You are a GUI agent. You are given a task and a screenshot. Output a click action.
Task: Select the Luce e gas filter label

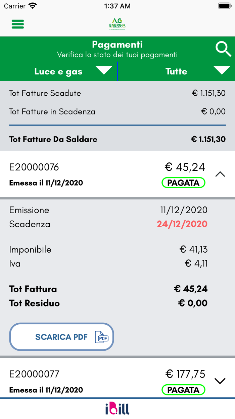point(58,71)
